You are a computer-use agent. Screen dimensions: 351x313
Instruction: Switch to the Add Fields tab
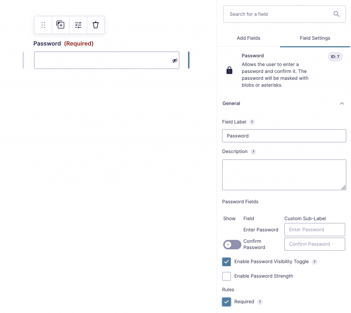tap(249, 38)
